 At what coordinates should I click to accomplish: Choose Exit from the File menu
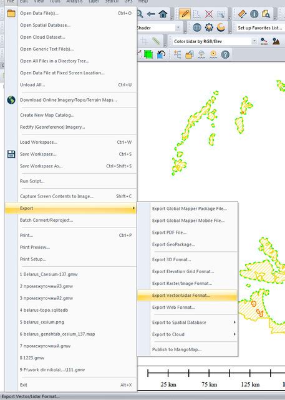tap(70, 385)
